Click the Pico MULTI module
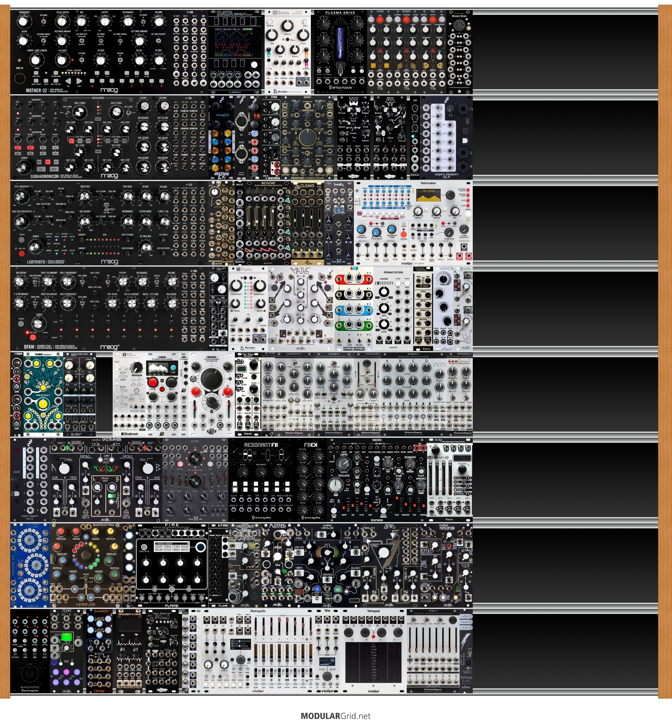 pyautogui.click(x=240, y=223)
